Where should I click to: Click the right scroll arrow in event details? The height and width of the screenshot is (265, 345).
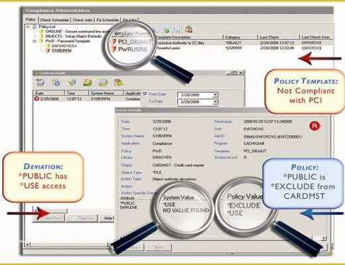324,238
